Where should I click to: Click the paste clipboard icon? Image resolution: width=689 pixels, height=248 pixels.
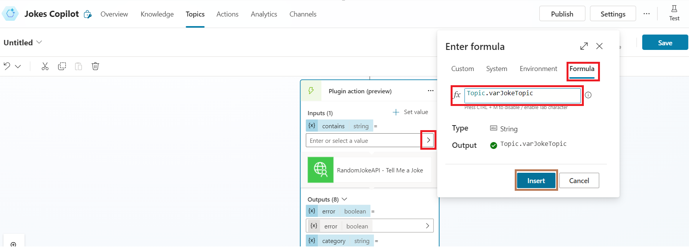78,66
